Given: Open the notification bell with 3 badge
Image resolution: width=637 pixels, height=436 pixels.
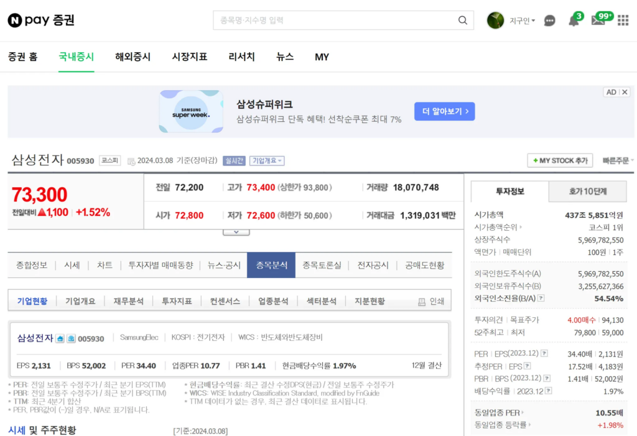Looking at the screenshot, I should (x=574, y=19).
